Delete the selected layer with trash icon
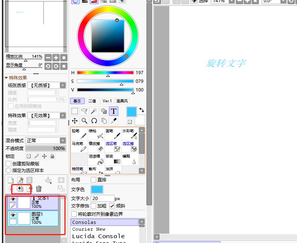This screenshot has height=243, width=297. pos(39,189)
